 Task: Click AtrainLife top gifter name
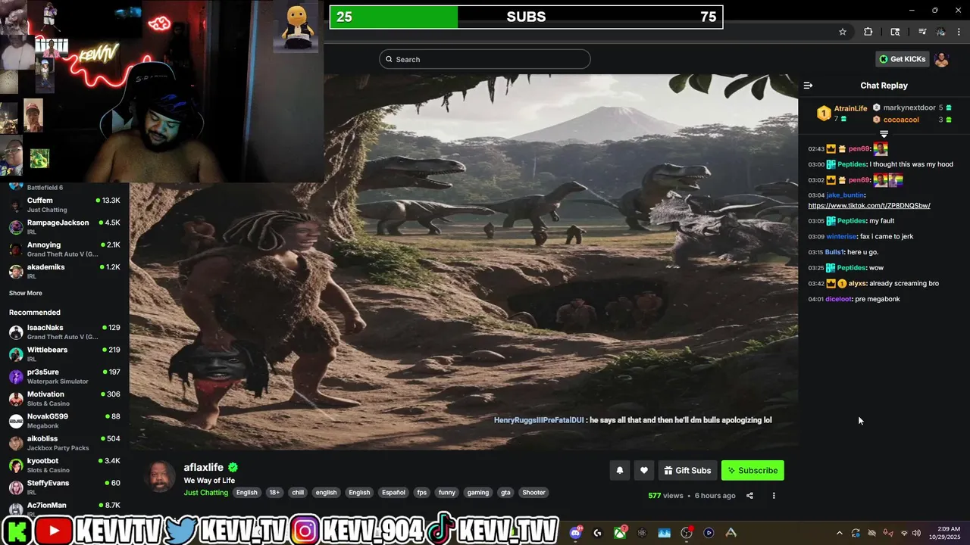click(x=850, y=109)
